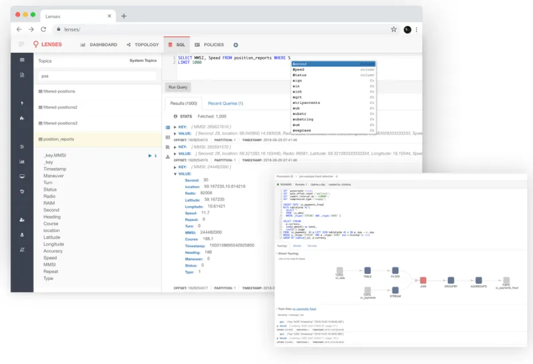Click the plus circle icon after Policies

pyautogui.click(x=236, y=45)
